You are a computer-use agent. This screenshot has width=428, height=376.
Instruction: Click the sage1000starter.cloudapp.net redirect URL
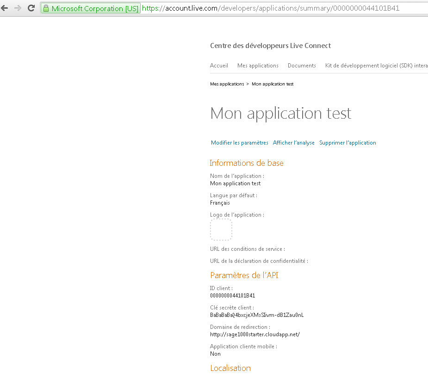[254, 334]
